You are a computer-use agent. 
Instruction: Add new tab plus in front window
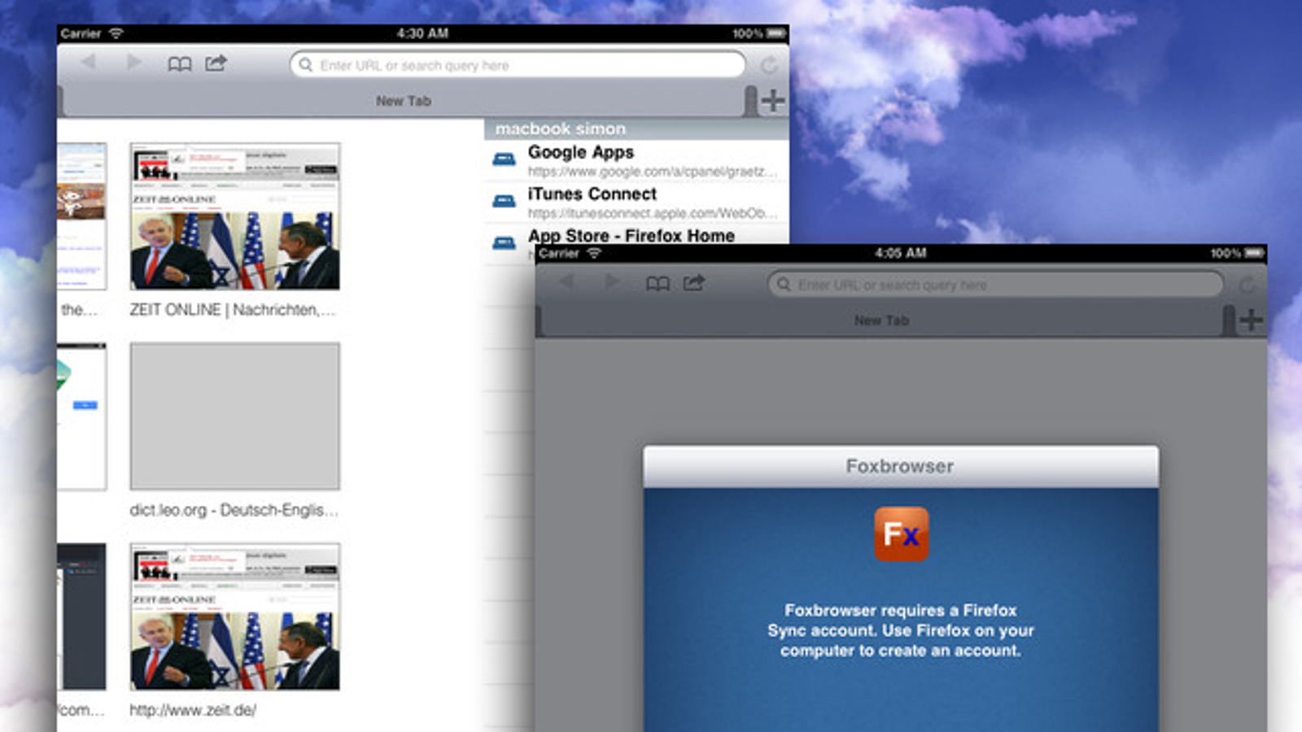click(1251, 320)
